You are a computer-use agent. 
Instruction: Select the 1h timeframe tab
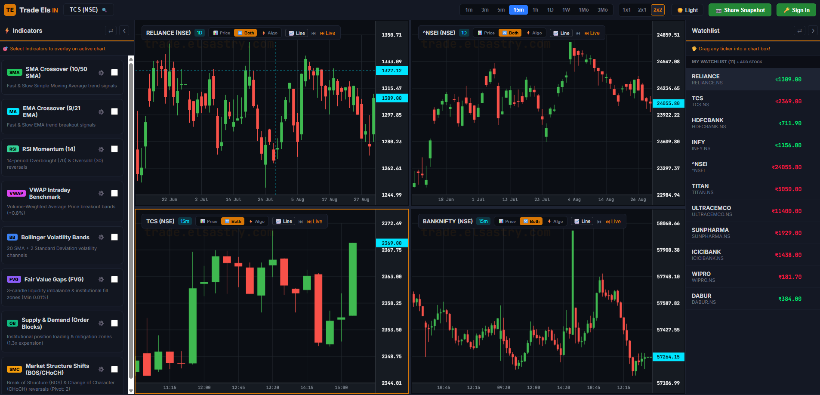535,10
